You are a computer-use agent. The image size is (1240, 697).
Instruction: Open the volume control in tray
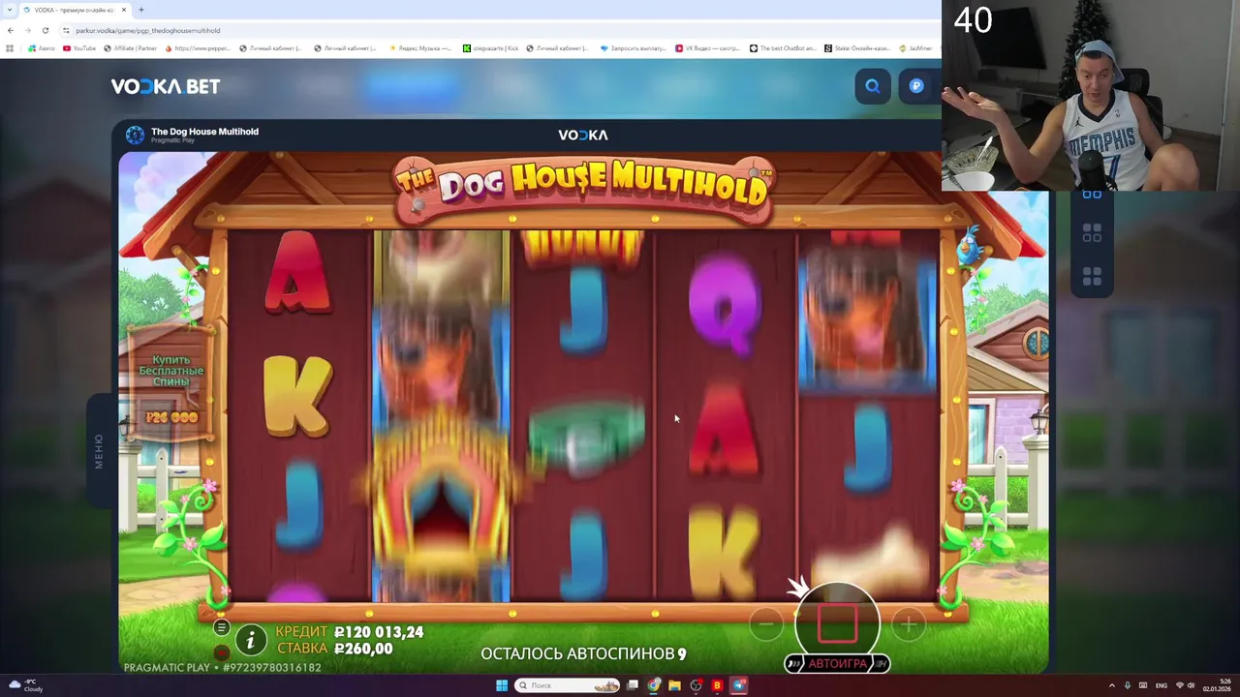click(1191, 685)
